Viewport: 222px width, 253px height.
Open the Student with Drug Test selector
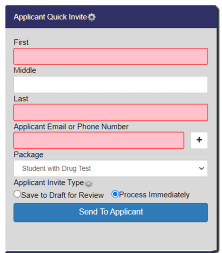tap(111, 169)
